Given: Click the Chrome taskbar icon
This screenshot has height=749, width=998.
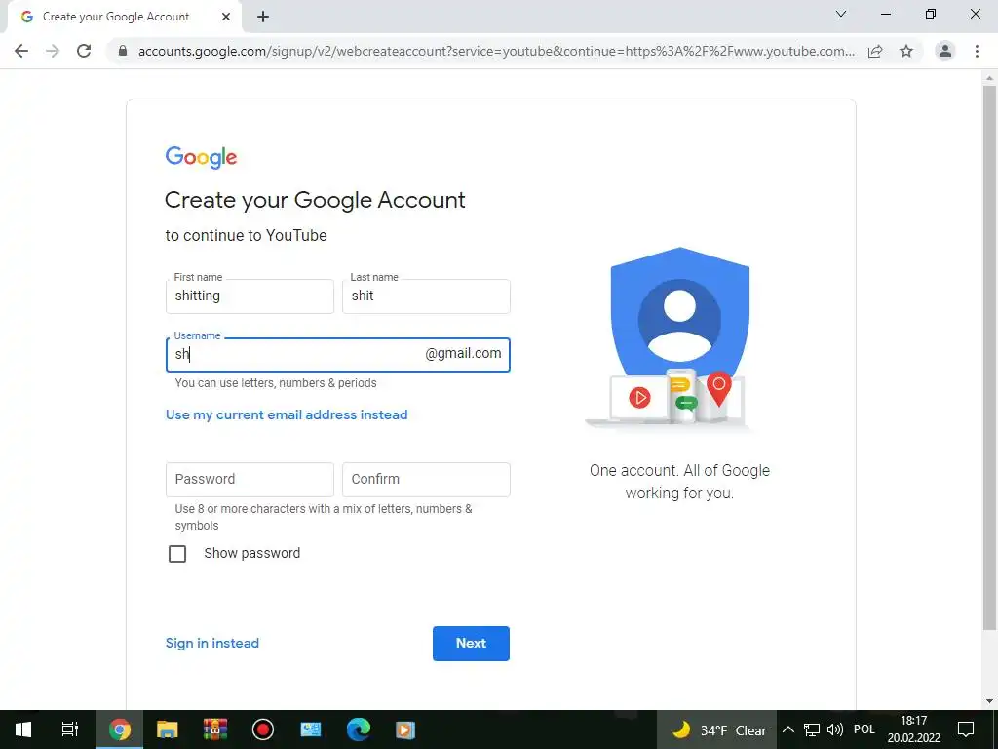Looking at the screenshot, I should coord(119,729).
